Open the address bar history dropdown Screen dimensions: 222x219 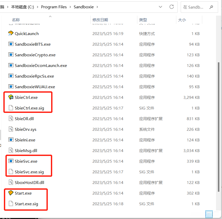pyautogui.click(x=160, y=7)
